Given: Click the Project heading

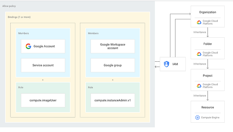Looking at the screenshot, I should tap(208, 76).
